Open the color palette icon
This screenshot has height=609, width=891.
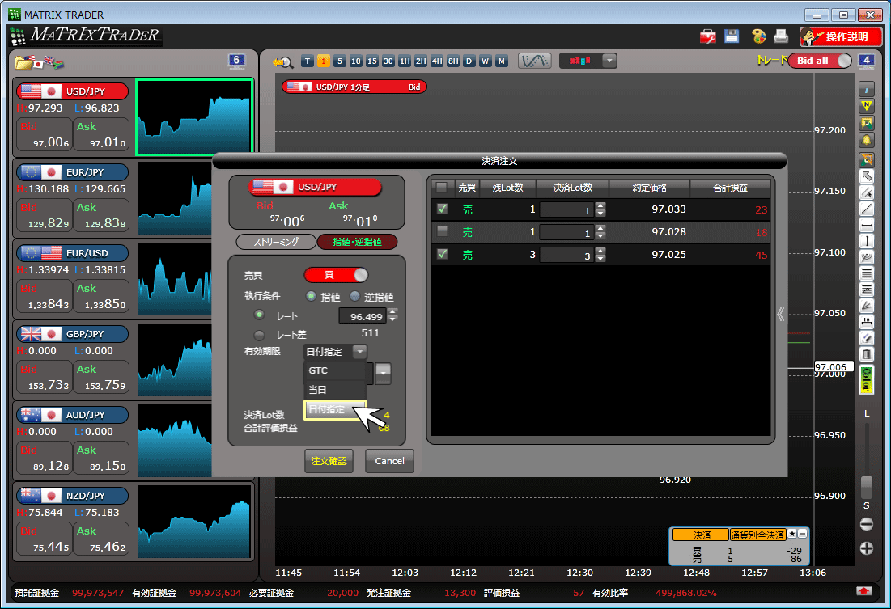pyautogui.click(x=758, y=36)
